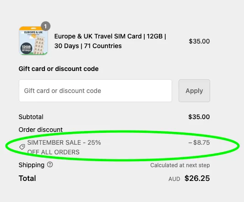Image resolution: width=244 pixels, height=202 pixels.
Task: Click the Subtotal label
Action: (31, 117)
